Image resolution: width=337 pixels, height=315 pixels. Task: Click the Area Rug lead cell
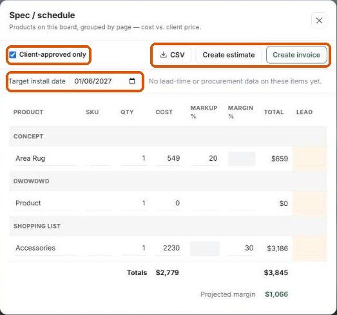[x=310, y=159]
